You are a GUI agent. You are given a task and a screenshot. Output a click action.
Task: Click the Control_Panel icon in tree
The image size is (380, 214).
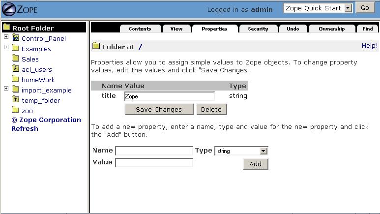click(x=15, y=38)
